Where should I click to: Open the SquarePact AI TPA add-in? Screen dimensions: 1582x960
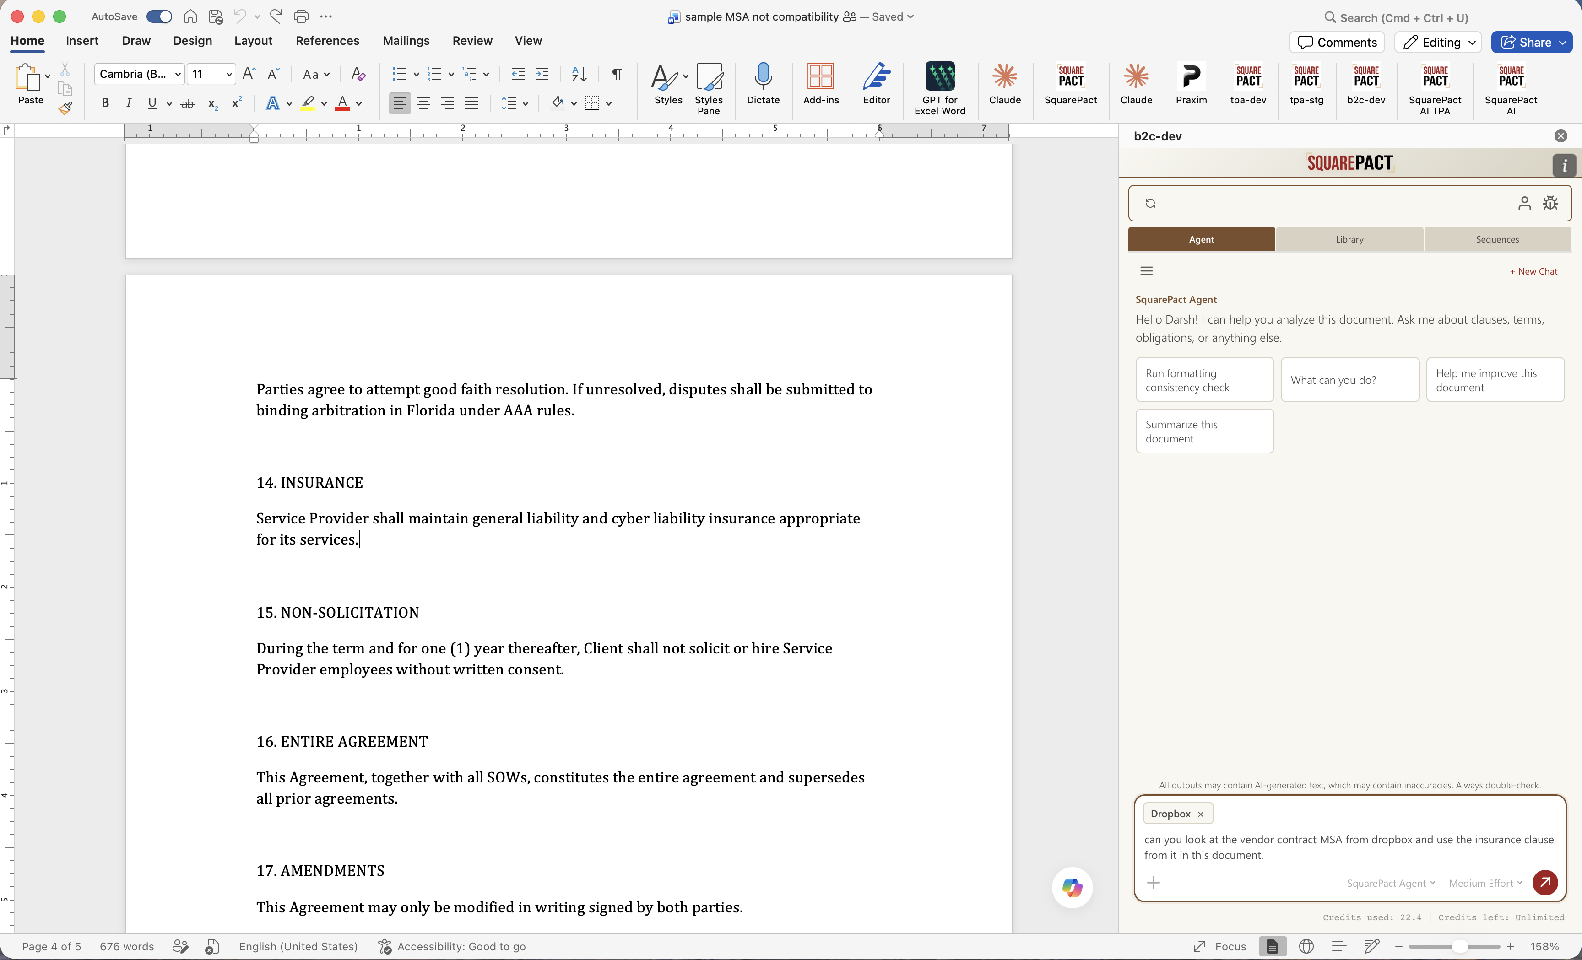(1435, 89)
